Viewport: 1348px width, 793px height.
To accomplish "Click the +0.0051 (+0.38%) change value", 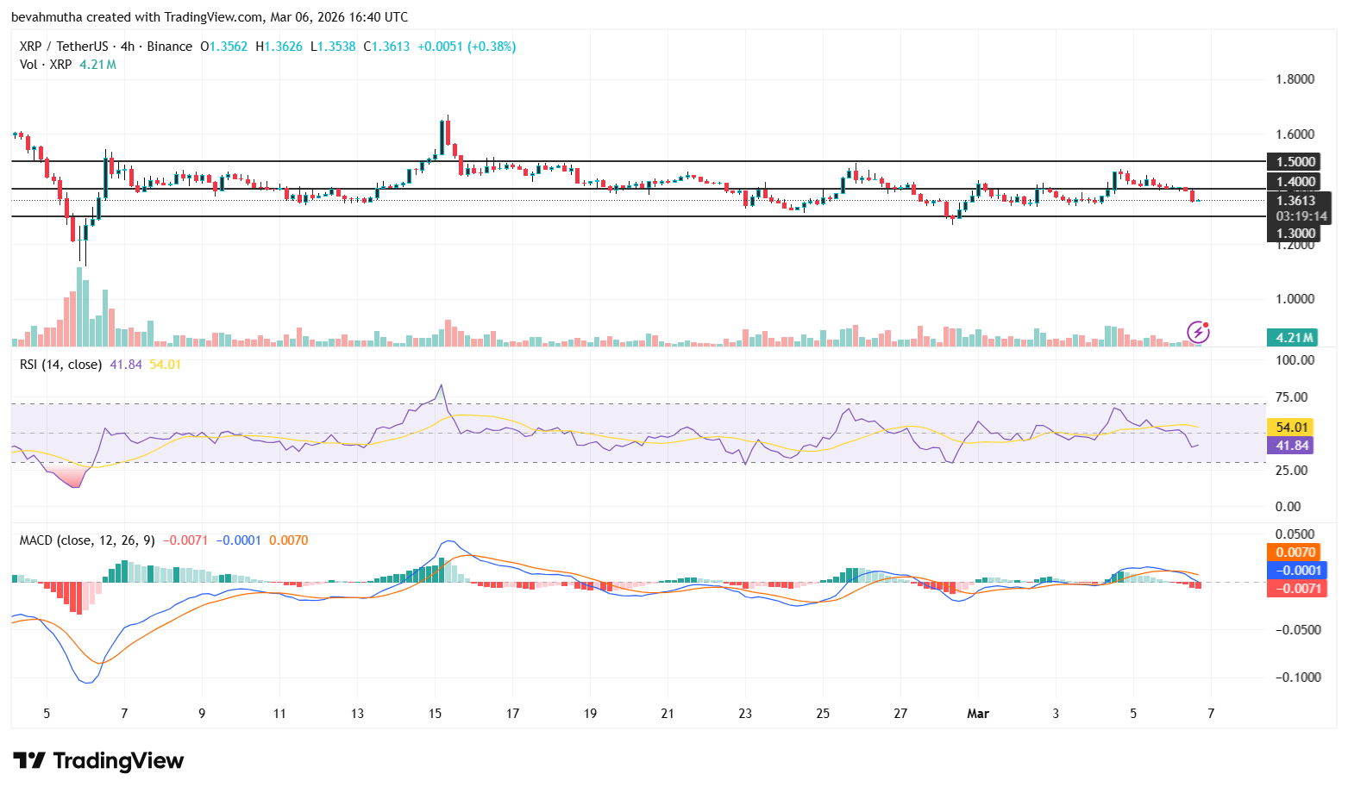I will [465, 46].
